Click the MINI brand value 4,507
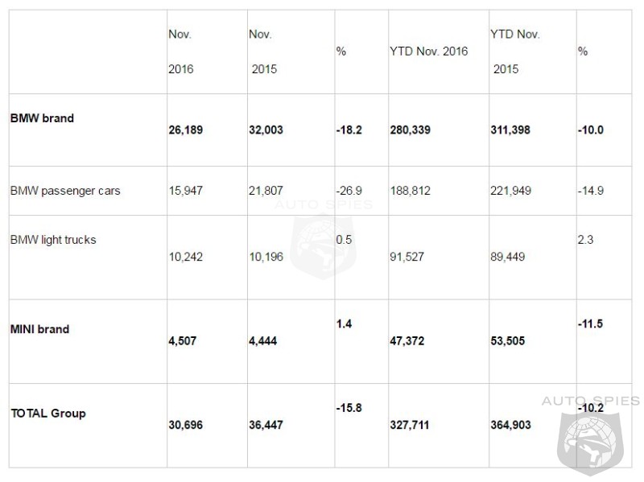 183,341
